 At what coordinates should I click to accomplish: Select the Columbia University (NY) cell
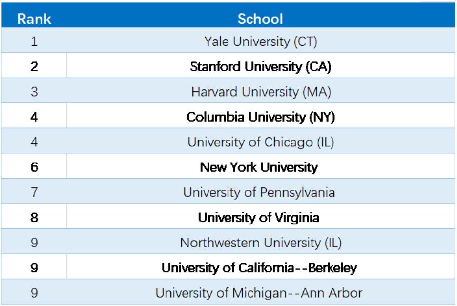(261, 116)
